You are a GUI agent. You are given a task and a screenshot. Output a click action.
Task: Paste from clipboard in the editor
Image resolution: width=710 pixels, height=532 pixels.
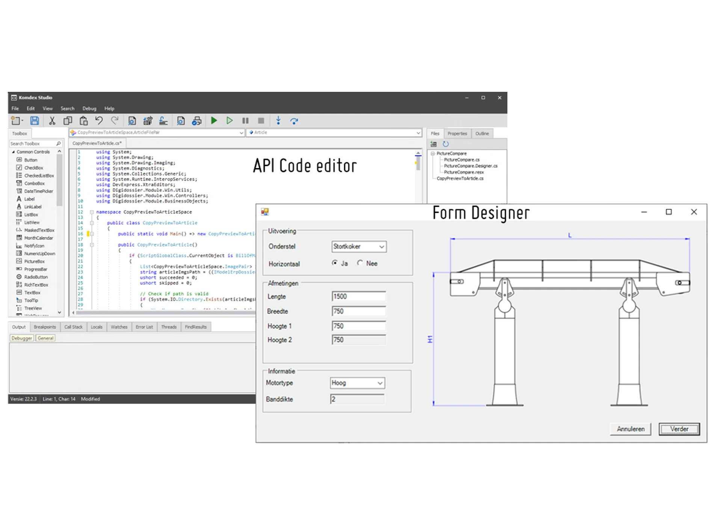coord(83,121)
